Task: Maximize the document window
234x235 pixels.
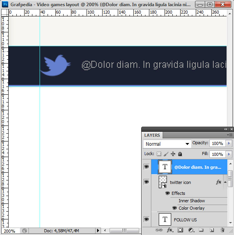Action: click(x=210, y=4)
